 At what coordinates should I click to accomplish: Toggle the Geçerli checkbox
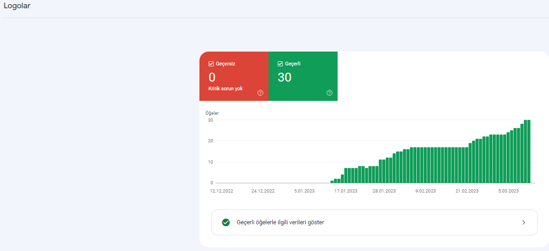tap(280, 64)
